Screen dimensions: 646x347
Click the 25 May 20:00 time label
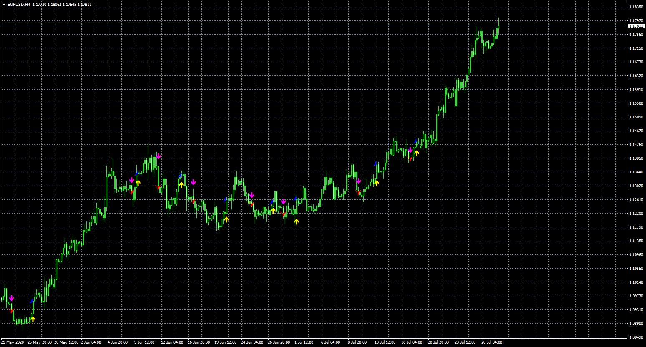(40, 342)
